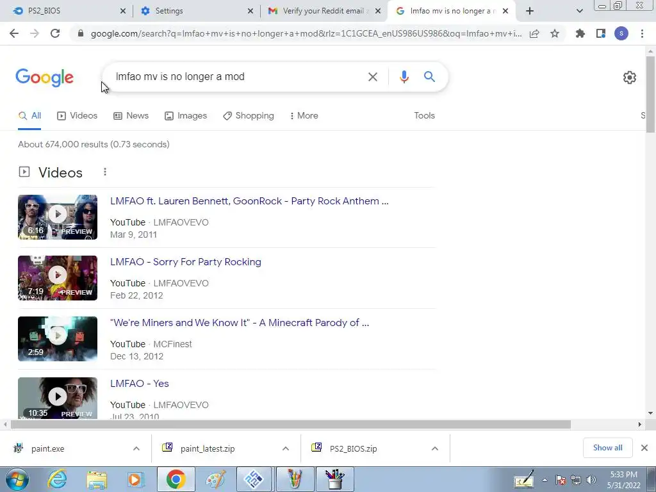Close the Verify your Reddit email tab
The height and width of the screenshot is (492, 656).
click(x=378, y=12)
